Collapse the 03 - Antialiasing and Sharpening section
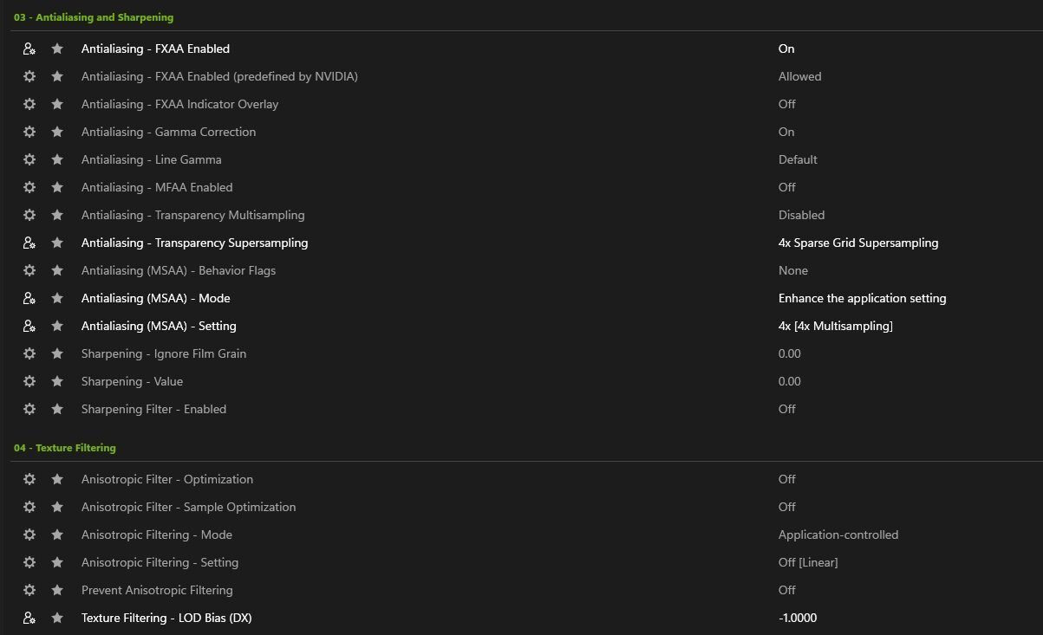This screenshot has width=1043, height=635. point(94,17)
